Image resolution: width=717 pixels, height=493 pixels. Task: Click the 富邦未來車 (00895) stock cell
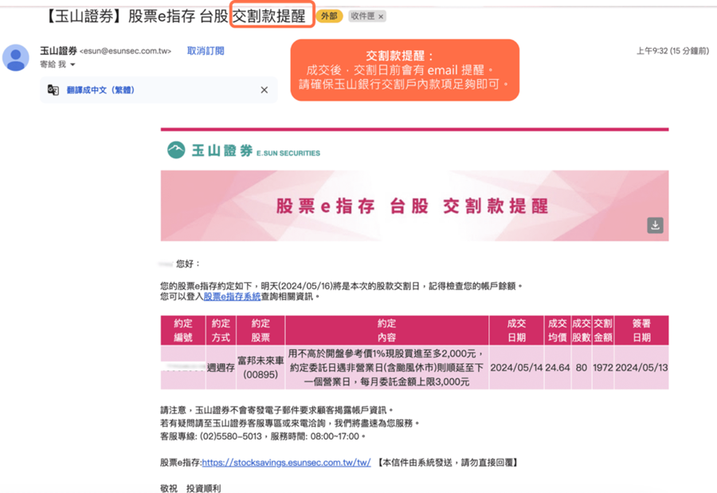point(261,368)
